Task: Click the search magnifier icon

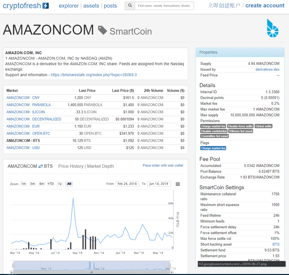Action: [130, 6]
